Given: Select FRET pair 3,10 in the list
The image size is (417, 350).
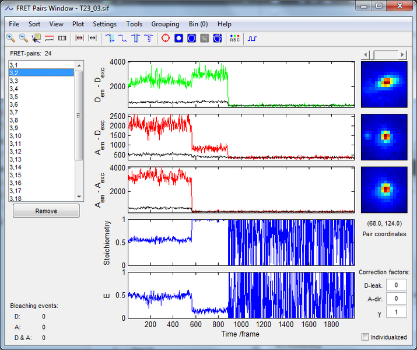Looking at the screenshot, I should (16, 135).
